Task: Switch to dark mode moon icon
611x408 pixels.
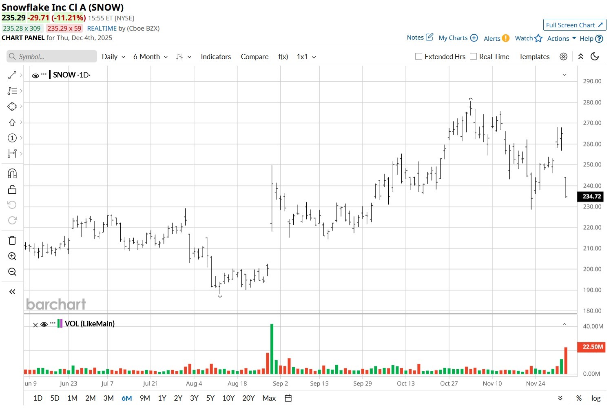Action: (595, 57)
